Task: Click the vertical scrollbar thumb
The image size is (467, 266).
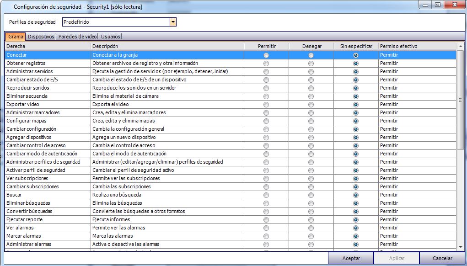Action: pos(461,100)
